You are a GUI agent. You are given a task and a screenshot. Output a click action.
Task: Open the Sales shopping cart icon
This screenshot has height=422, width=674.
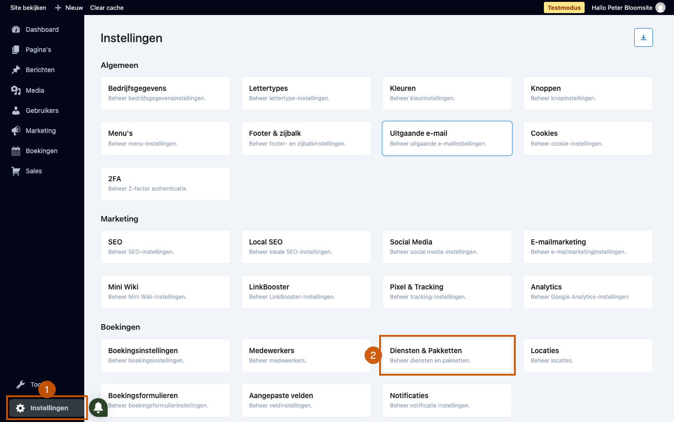(x=16, y=171)
